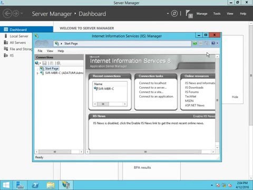Screen dimensions: 253x190
Task: Open File and Storage Services in the sidebar
Action: [x=21, y=49]
